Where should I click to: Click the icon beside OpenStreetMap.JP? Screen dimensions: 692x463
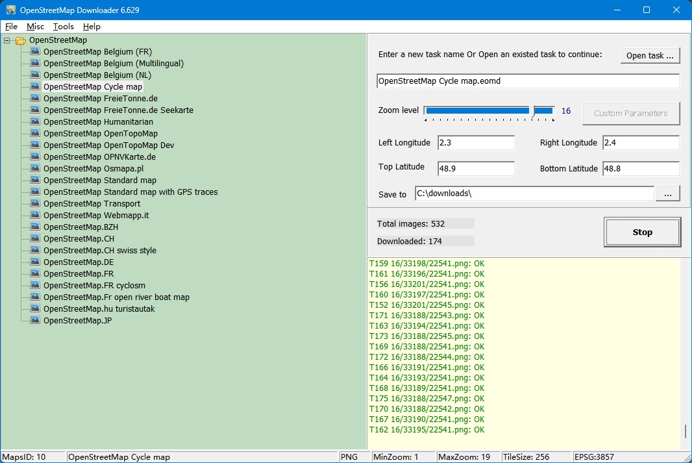coord(35,320)
